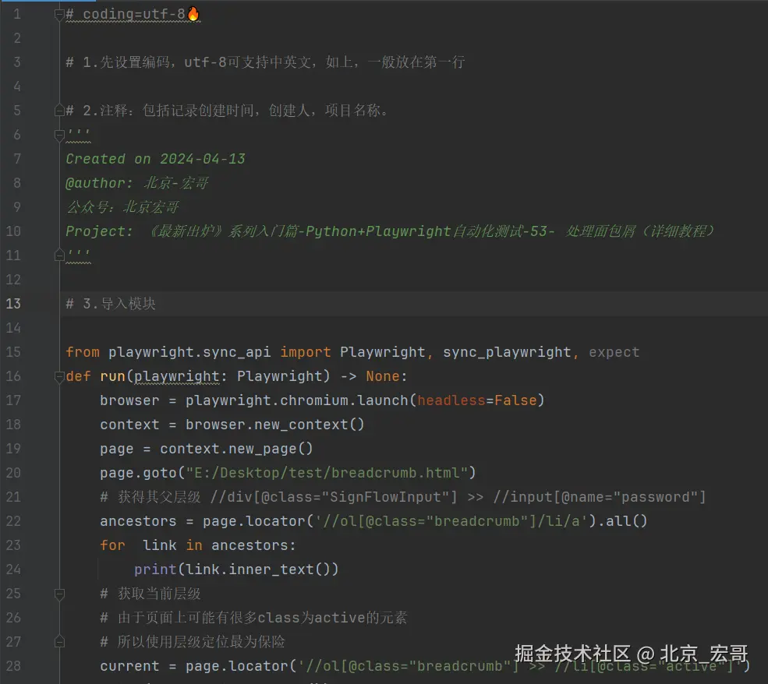
Task: Collapse the comment fold marker at line 5
Action: (x=59, y=111)
